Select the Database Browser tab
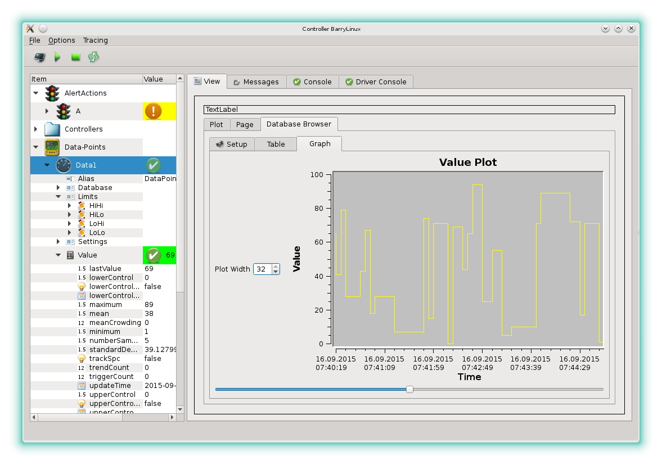The height and width of the screenshot is (465, 662). tap(299, 124)
